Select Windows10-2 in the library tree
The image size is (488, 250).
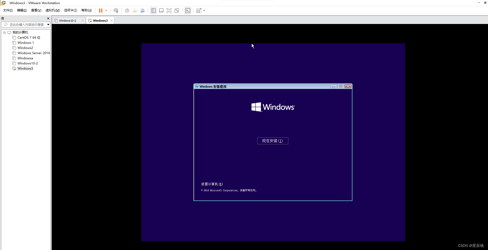coord(28,63)
